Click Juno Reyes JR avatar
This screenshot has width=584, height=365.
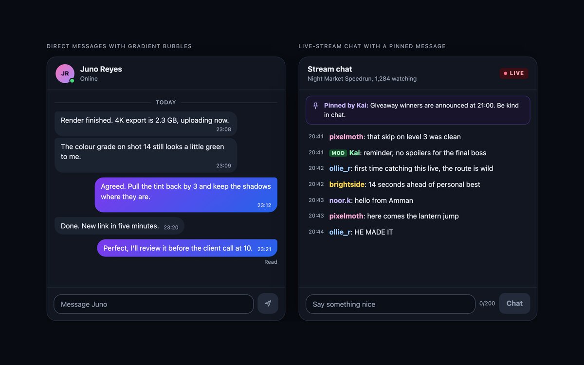tap(65, 73)
